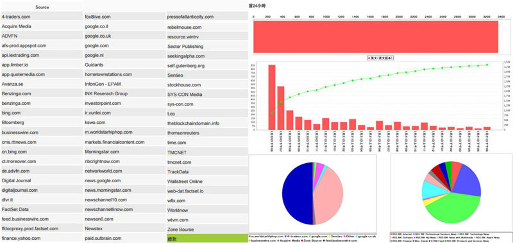This screenshot has height=243, width=513.
Task: Click the Newstex source entry
Action: tap(125, 229)
